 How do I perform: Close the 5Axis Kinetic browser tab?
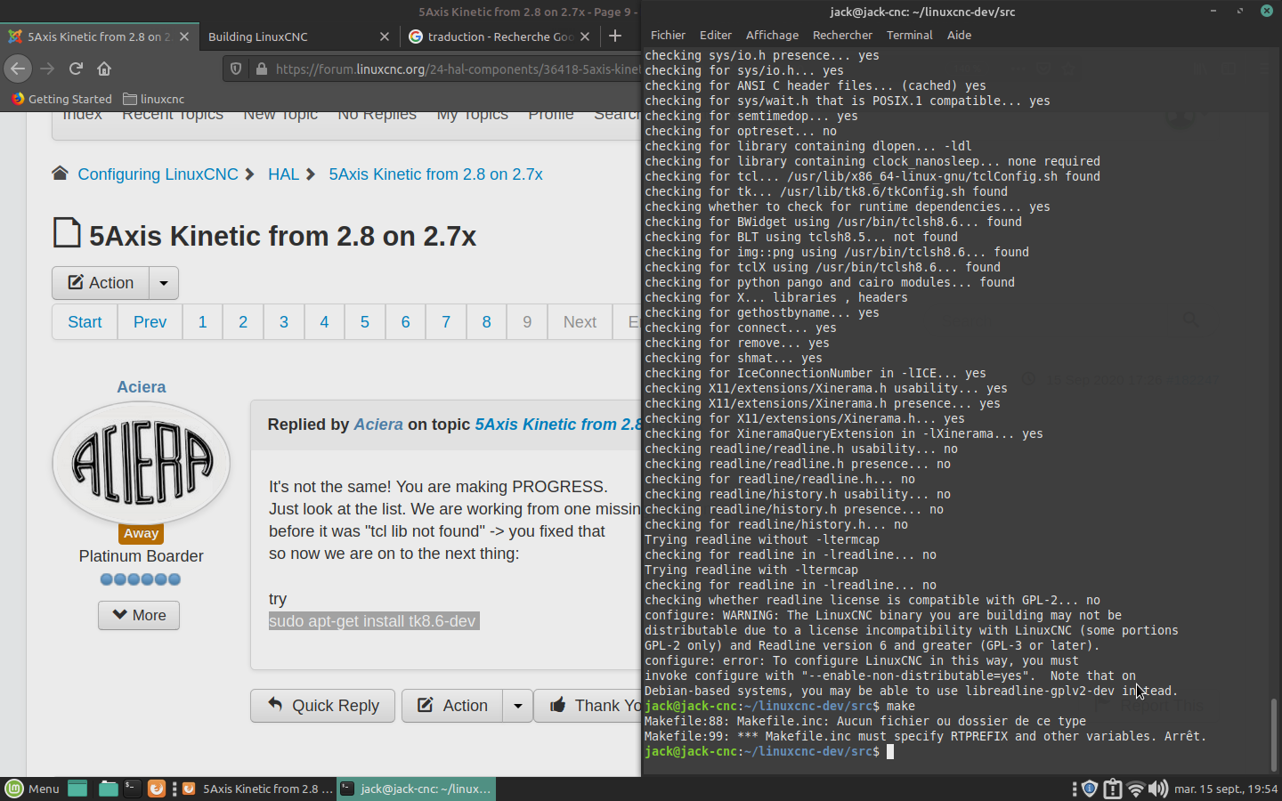point(184,36)
